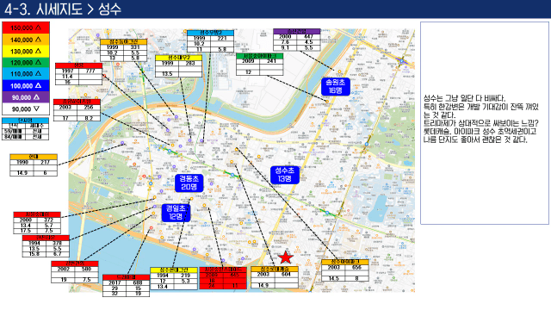Click the orange 성수아이파크 table header
This screenshot has height=310, width=551.
point(345,262)
